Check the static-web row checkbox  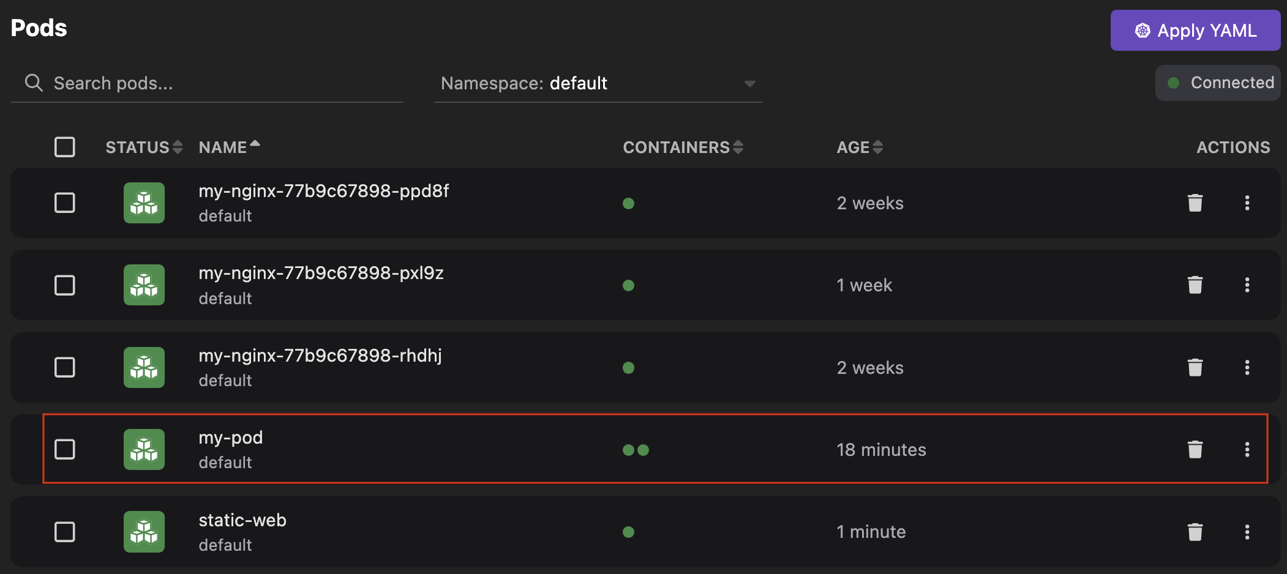[65, 532]
